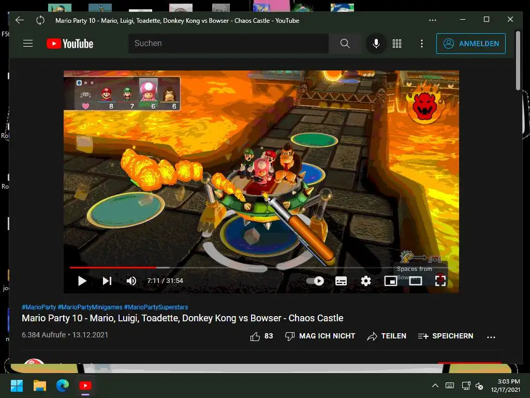Skip to the next video
This screenshot has height=398, width=530.
point(107,281)
